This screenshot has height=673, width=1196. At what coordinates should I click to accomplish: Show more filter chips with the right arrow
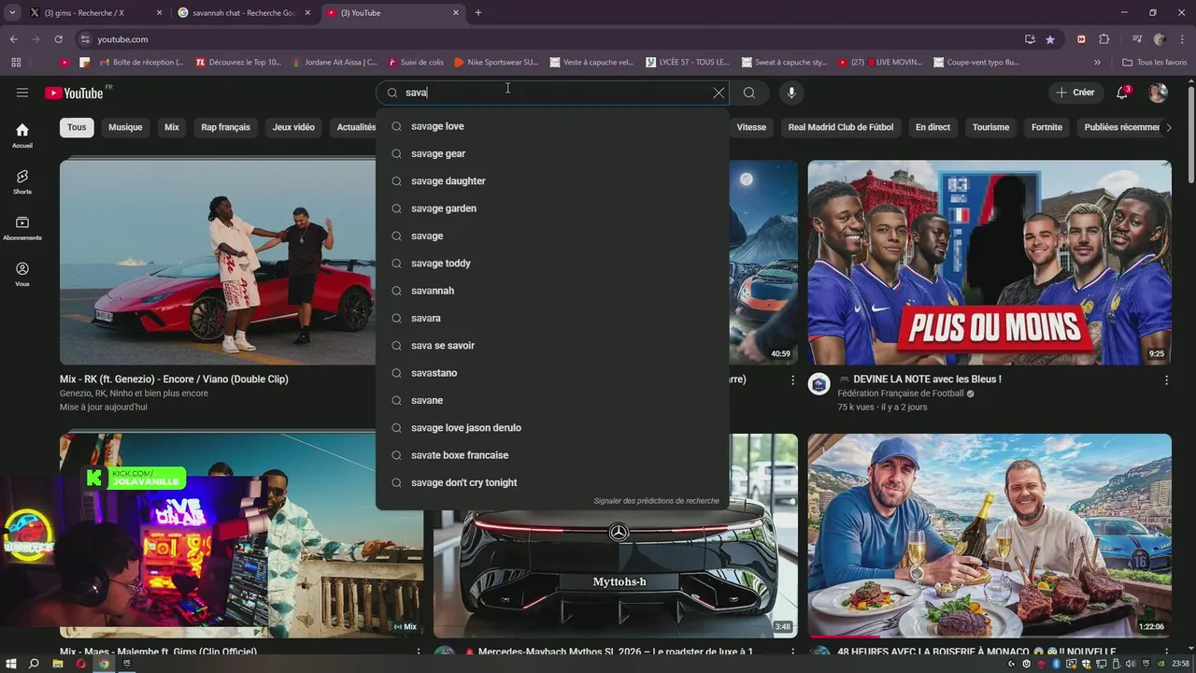(1168, 127)
